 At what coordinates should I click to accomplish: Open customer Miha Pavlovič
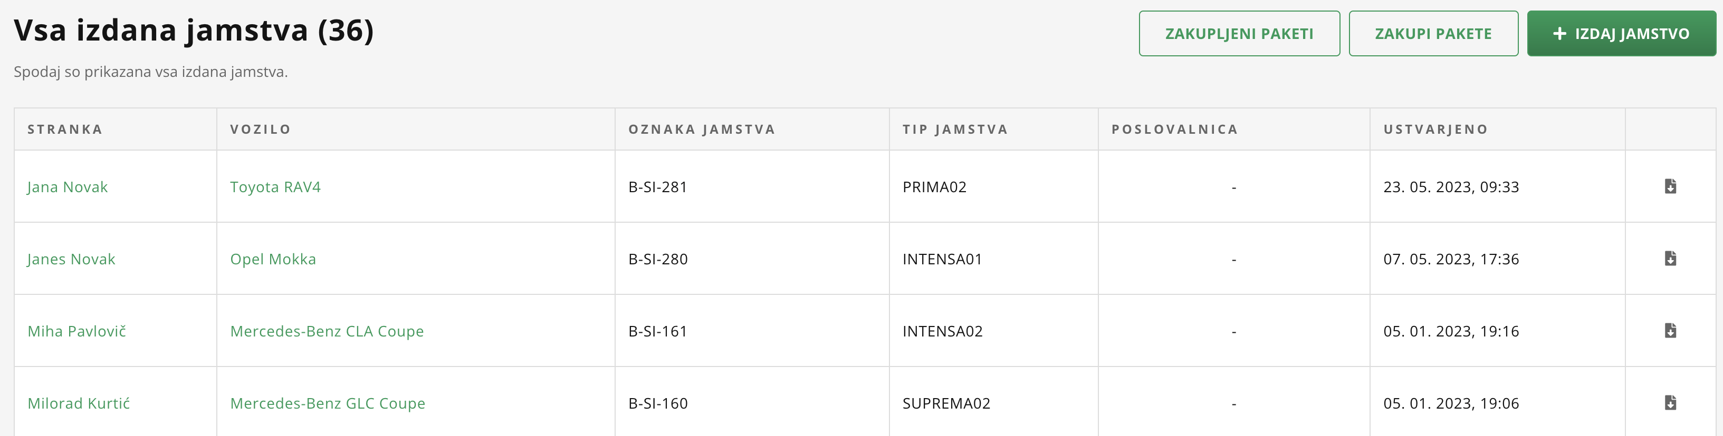77,331
